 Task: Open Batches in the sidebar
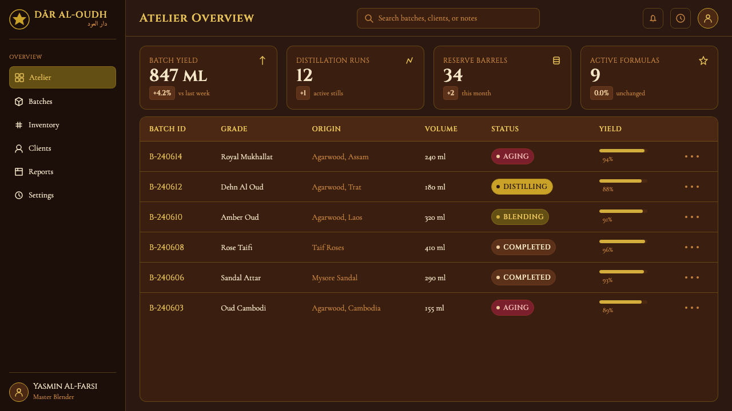pos(62,102)
